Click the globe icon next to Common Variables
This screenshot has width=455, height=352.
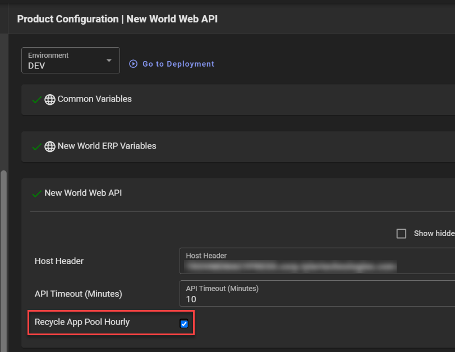pos(50,99)
